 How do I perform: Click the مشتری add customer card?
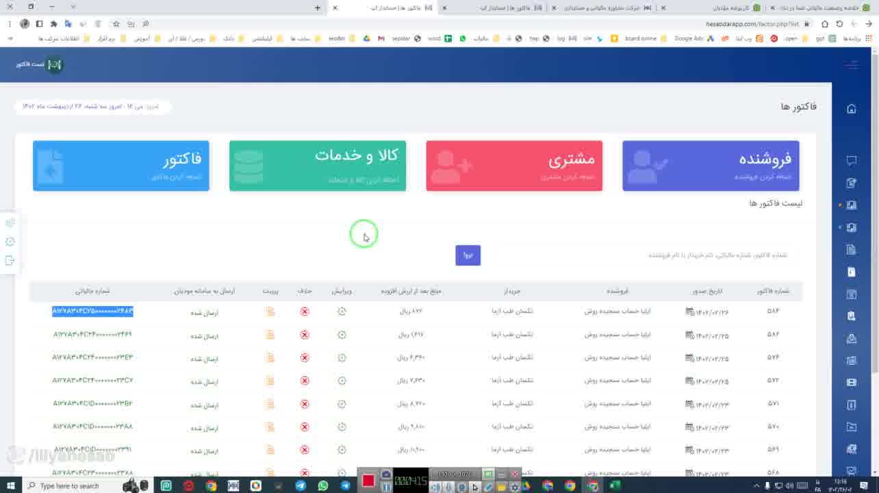tap(514, 166)
